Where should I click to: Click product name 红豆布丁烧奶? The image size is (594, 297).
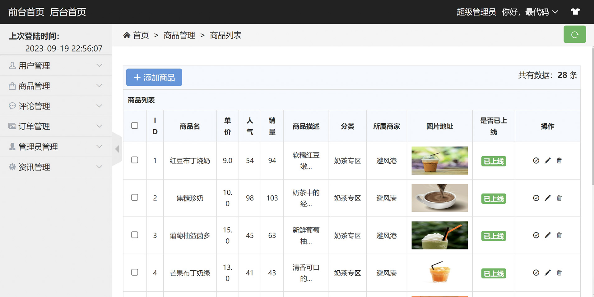(x=190, y=161)
